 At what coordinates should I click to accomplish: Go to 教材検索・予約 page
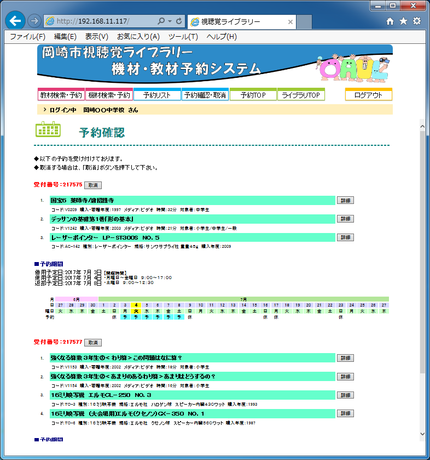61,95
